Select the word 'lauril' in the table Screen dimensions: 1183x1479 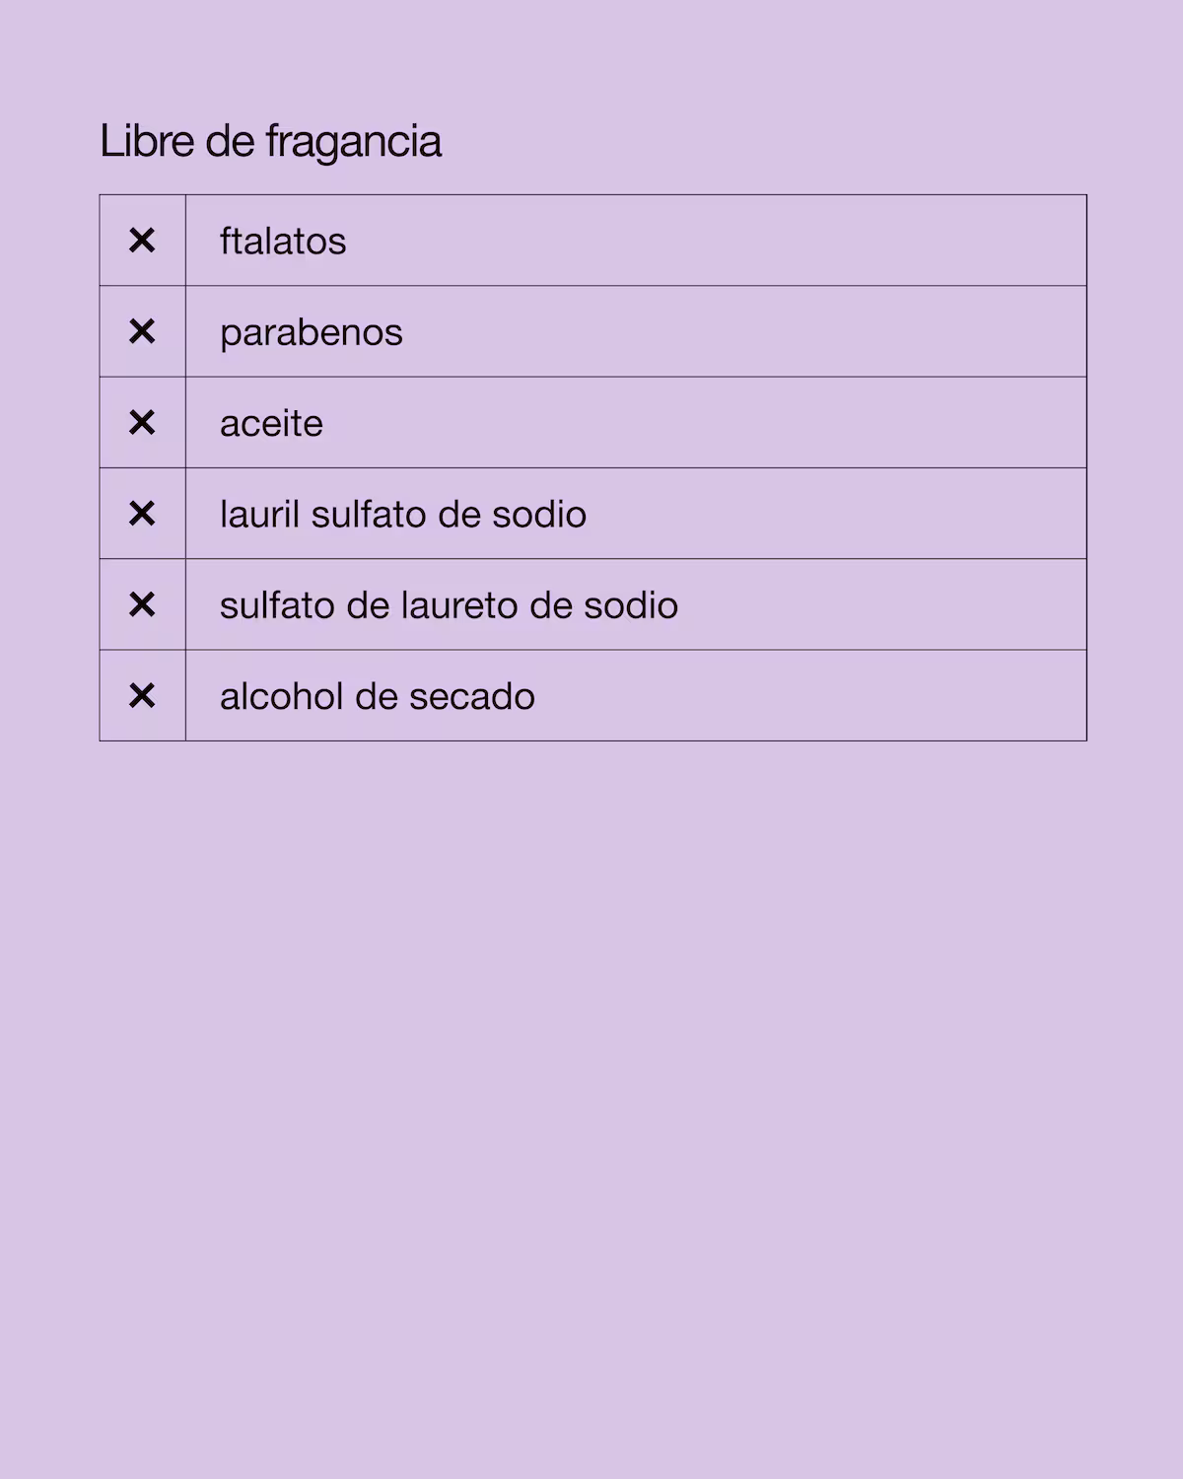tap(259, 515)
